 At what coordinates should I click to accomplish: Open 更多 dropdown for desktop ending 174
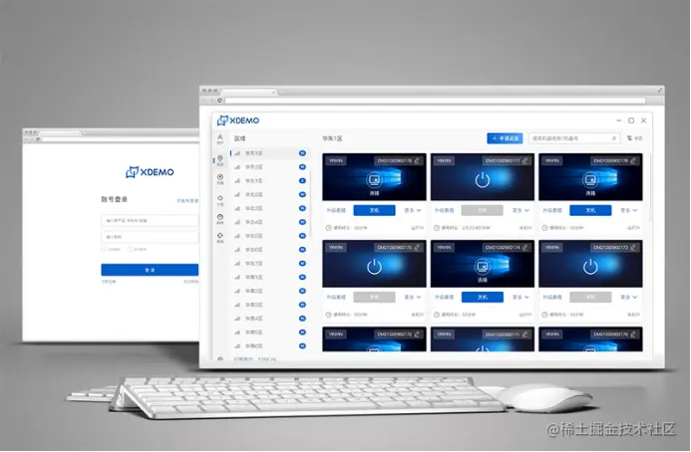(x=520, y=297)
